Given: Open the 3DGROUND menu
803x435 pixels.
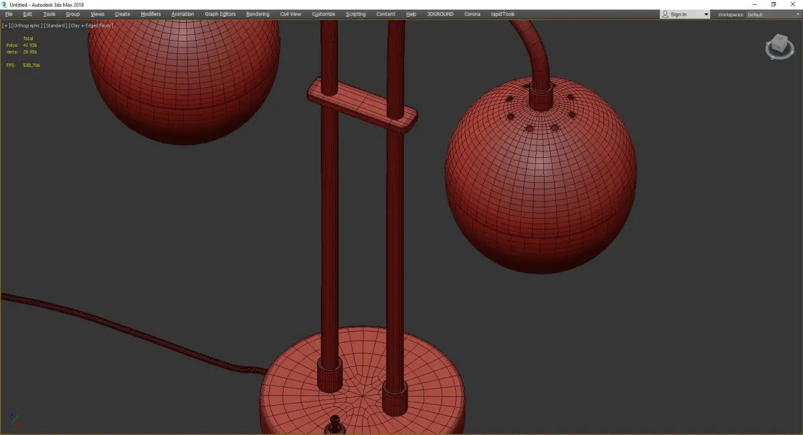Looking at the screenshot, I should 440,14.
